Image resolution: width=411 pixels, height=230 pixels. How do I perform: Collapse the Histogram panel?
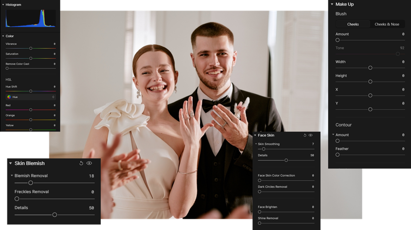3,4
